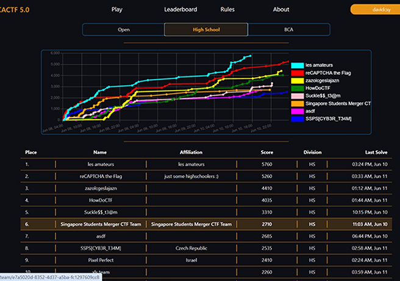Go to the Rules page

[x=227, y=9]
